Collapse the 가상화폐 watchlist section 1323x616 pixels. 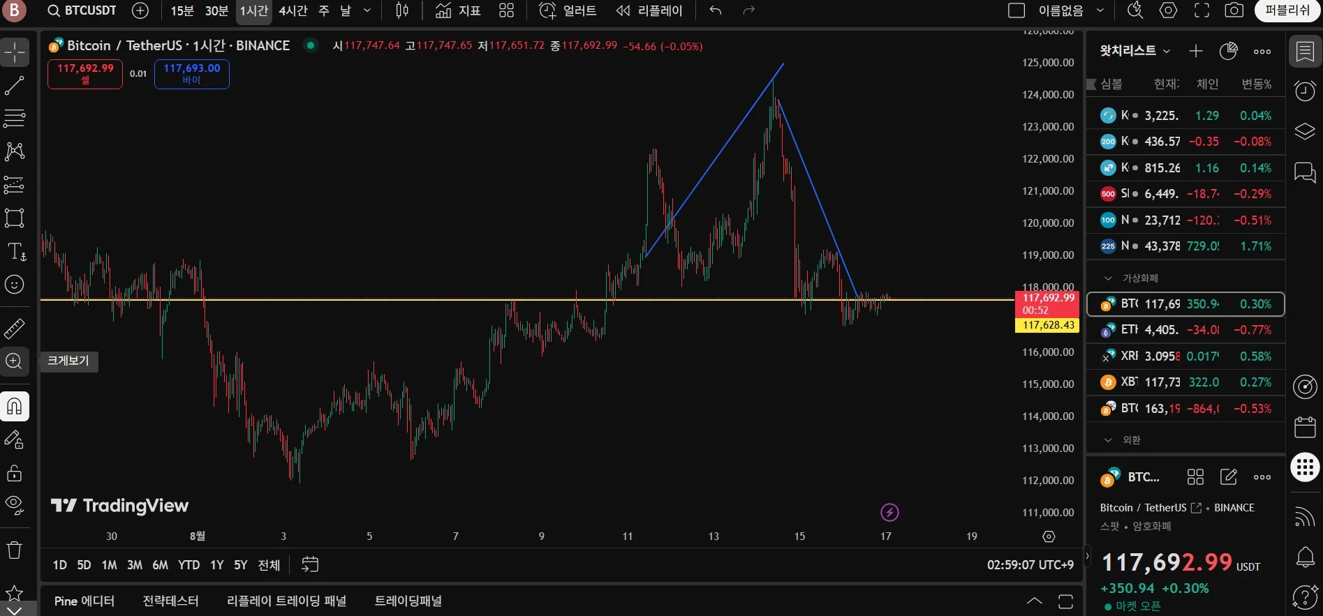[x=1108, y=278]
